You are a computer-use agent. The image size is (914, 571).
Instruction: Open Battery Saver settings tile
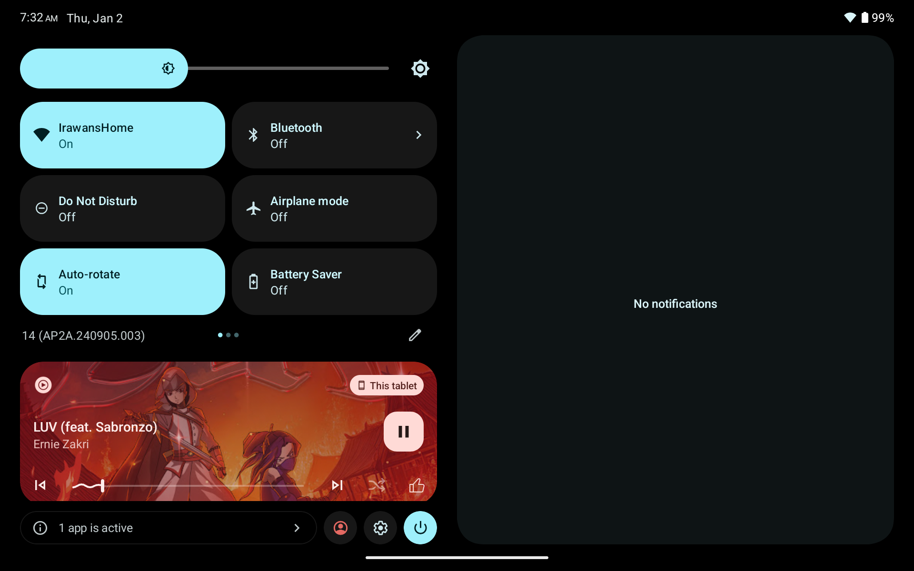(334, 282)
